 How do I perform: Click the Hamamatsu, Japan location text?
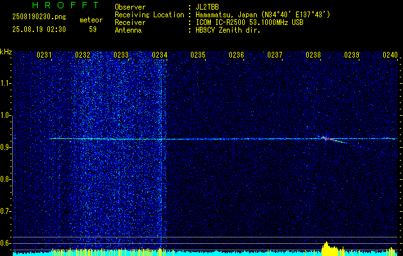[263, 15]
